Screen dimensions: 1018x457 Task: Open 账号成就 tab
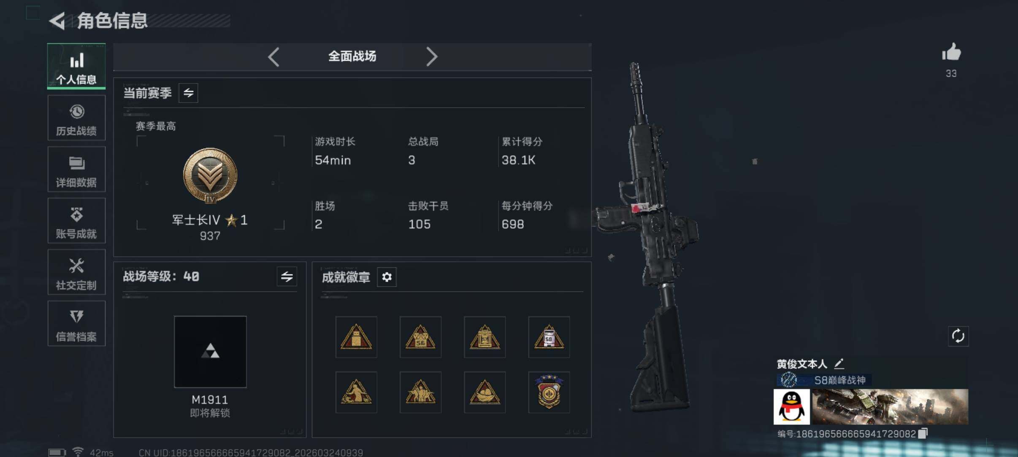76,220
